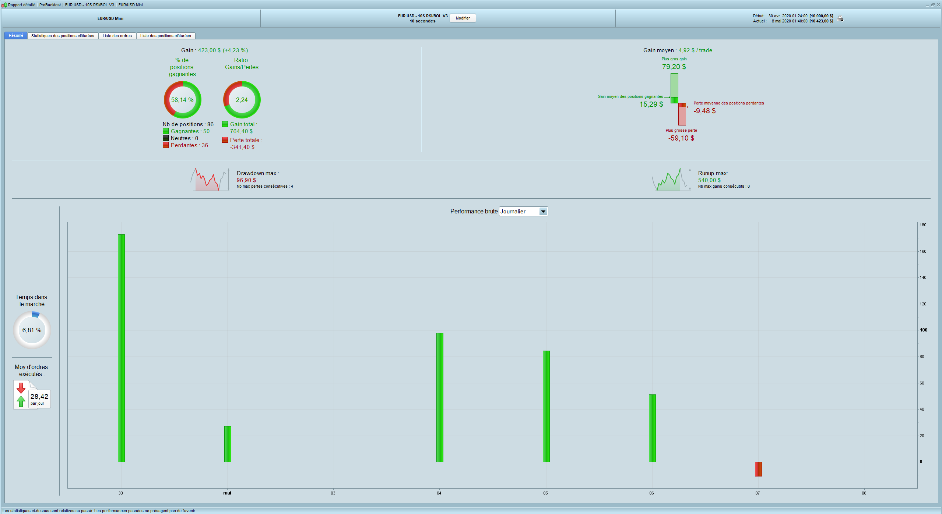This screenshot has height=514, width=942.
Task: Open the Liste des ordres tab
Action: coord(117,36)
